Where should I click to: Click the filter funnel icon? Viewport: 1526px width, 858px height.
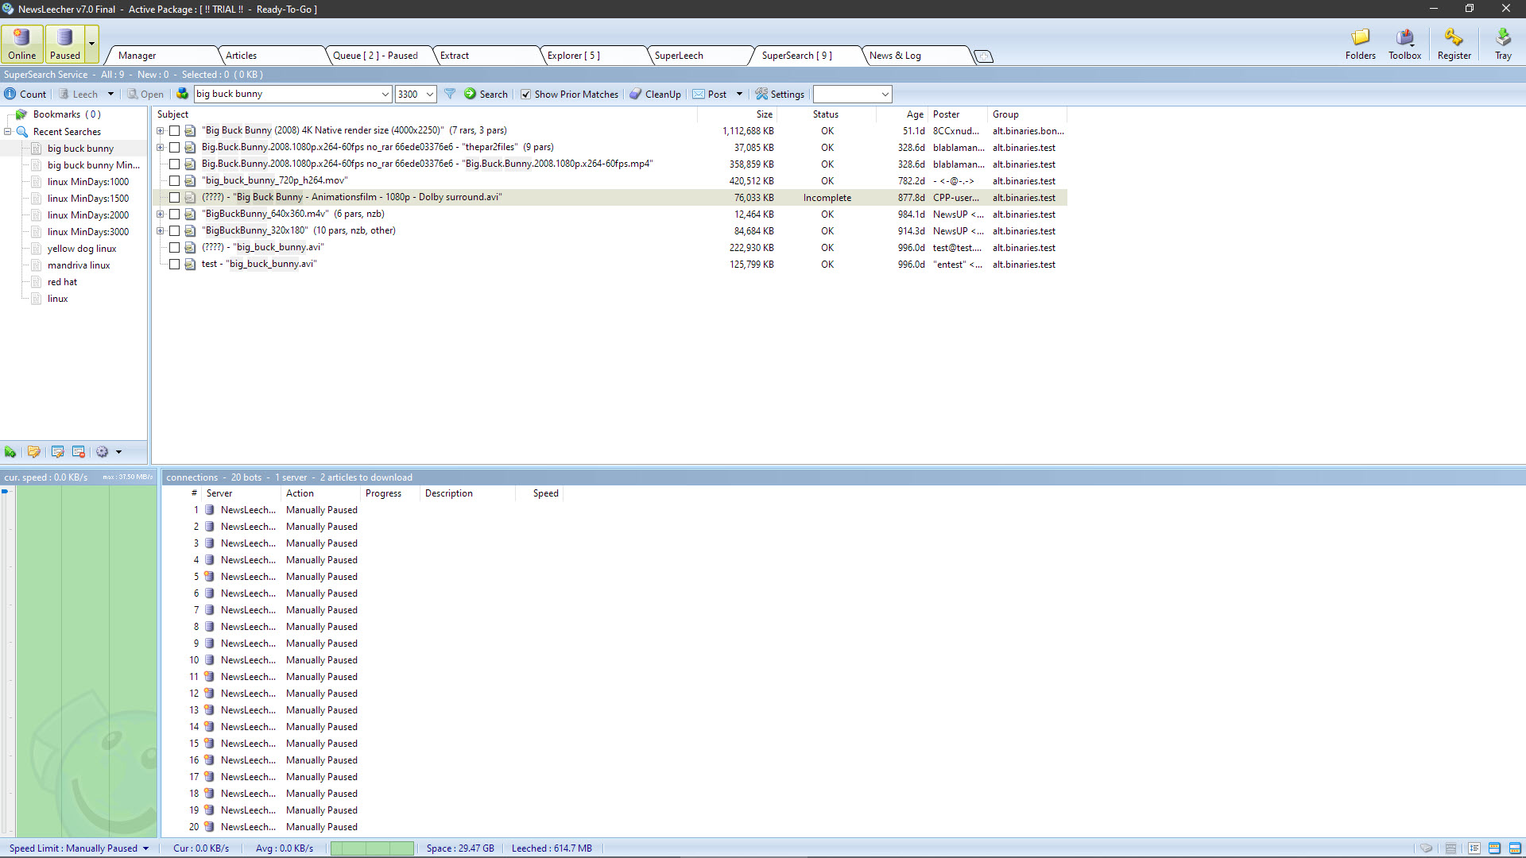pos(450,94)
